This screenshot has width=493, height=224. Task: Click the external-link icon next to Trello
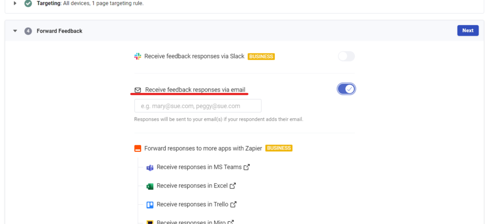click(x=234, y=204)
